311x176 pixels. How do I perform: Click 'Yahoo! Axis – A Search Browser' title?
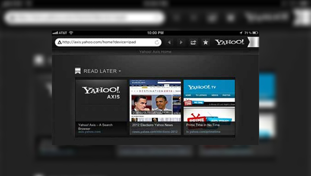[95, 127]
